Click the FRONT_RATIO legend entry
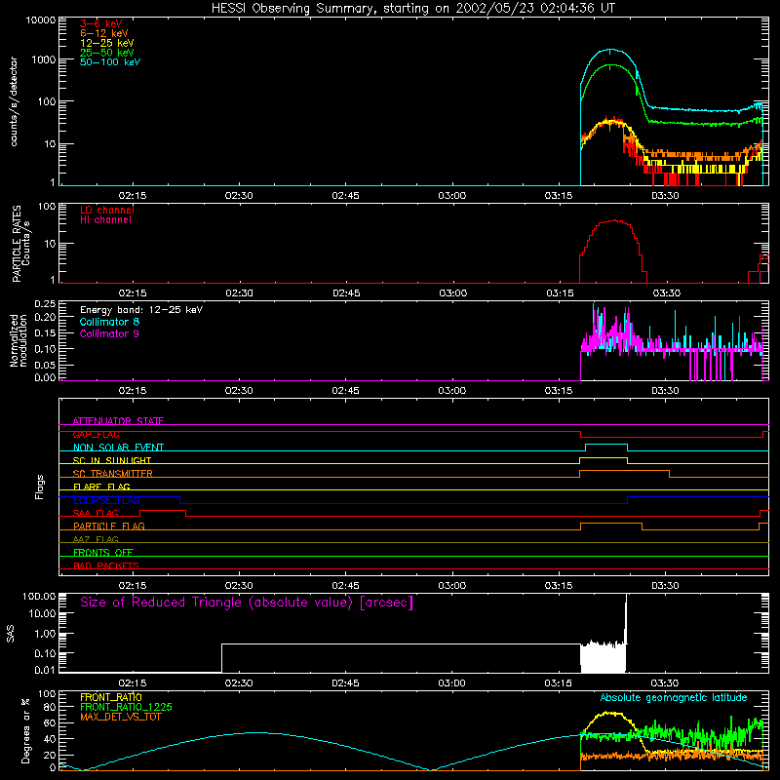780x780 pixels. pyautogui.click(x=111, y=697)
